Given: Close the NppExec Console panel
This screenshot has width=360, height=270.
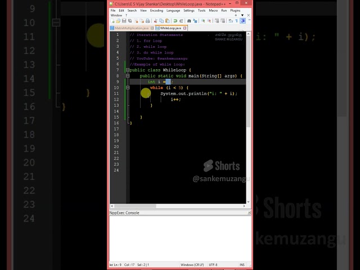Looking at the screenshot, I should [249, 213].
